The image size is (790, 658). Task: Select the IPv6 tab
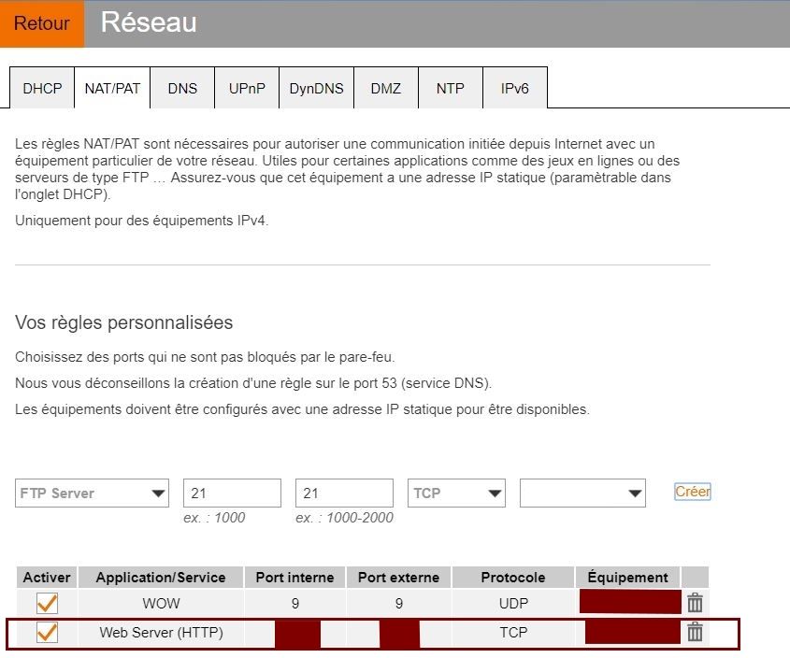coord(514,89)
